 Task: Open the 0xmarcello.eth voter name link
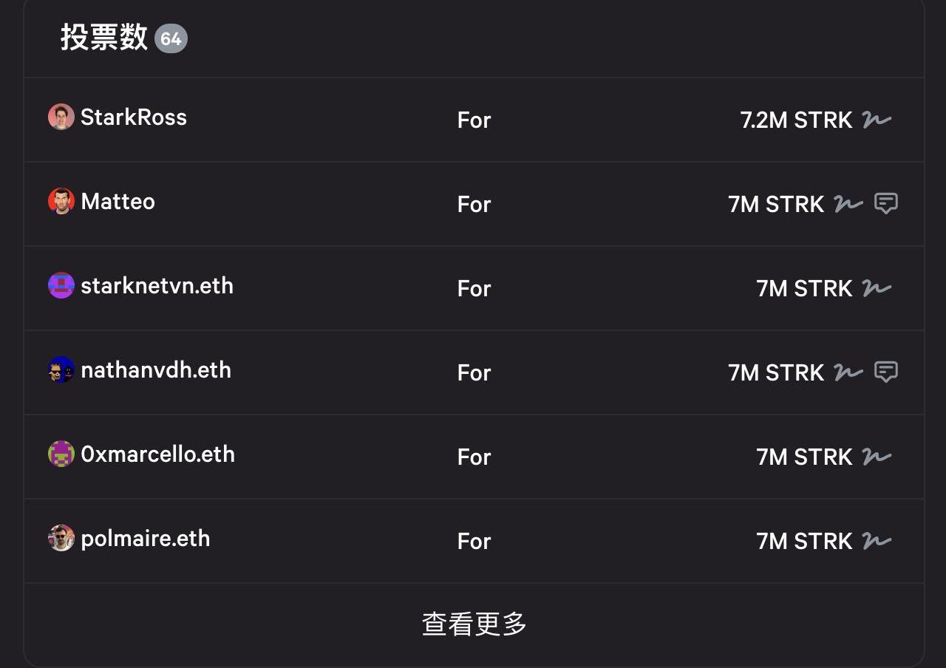point(157,454)
